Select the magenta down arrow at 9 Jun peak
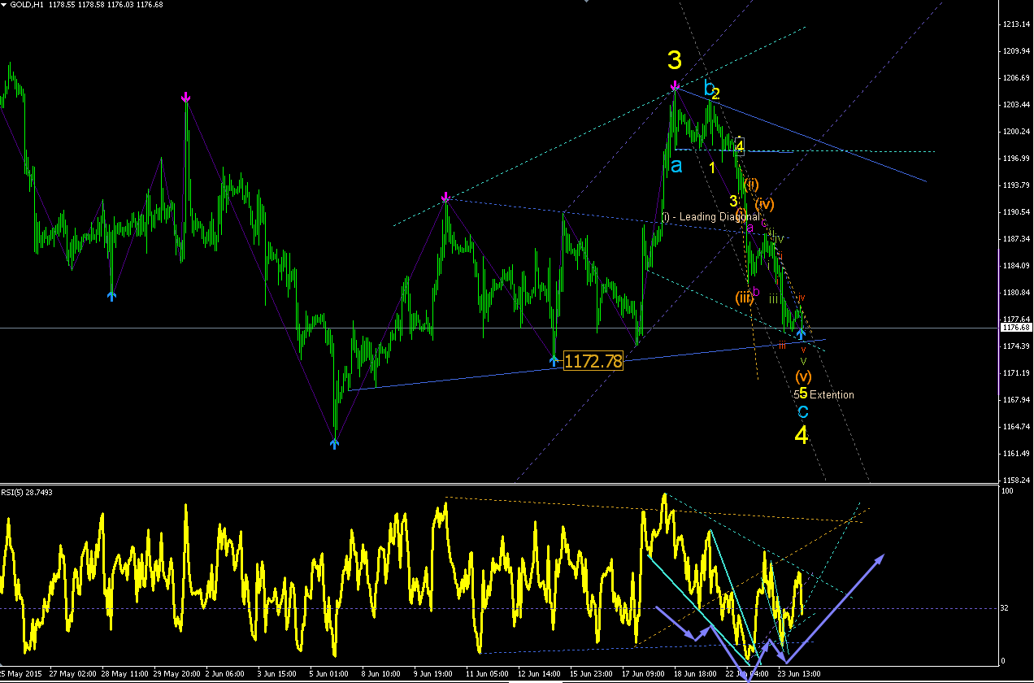 click(x=445, y=198)
